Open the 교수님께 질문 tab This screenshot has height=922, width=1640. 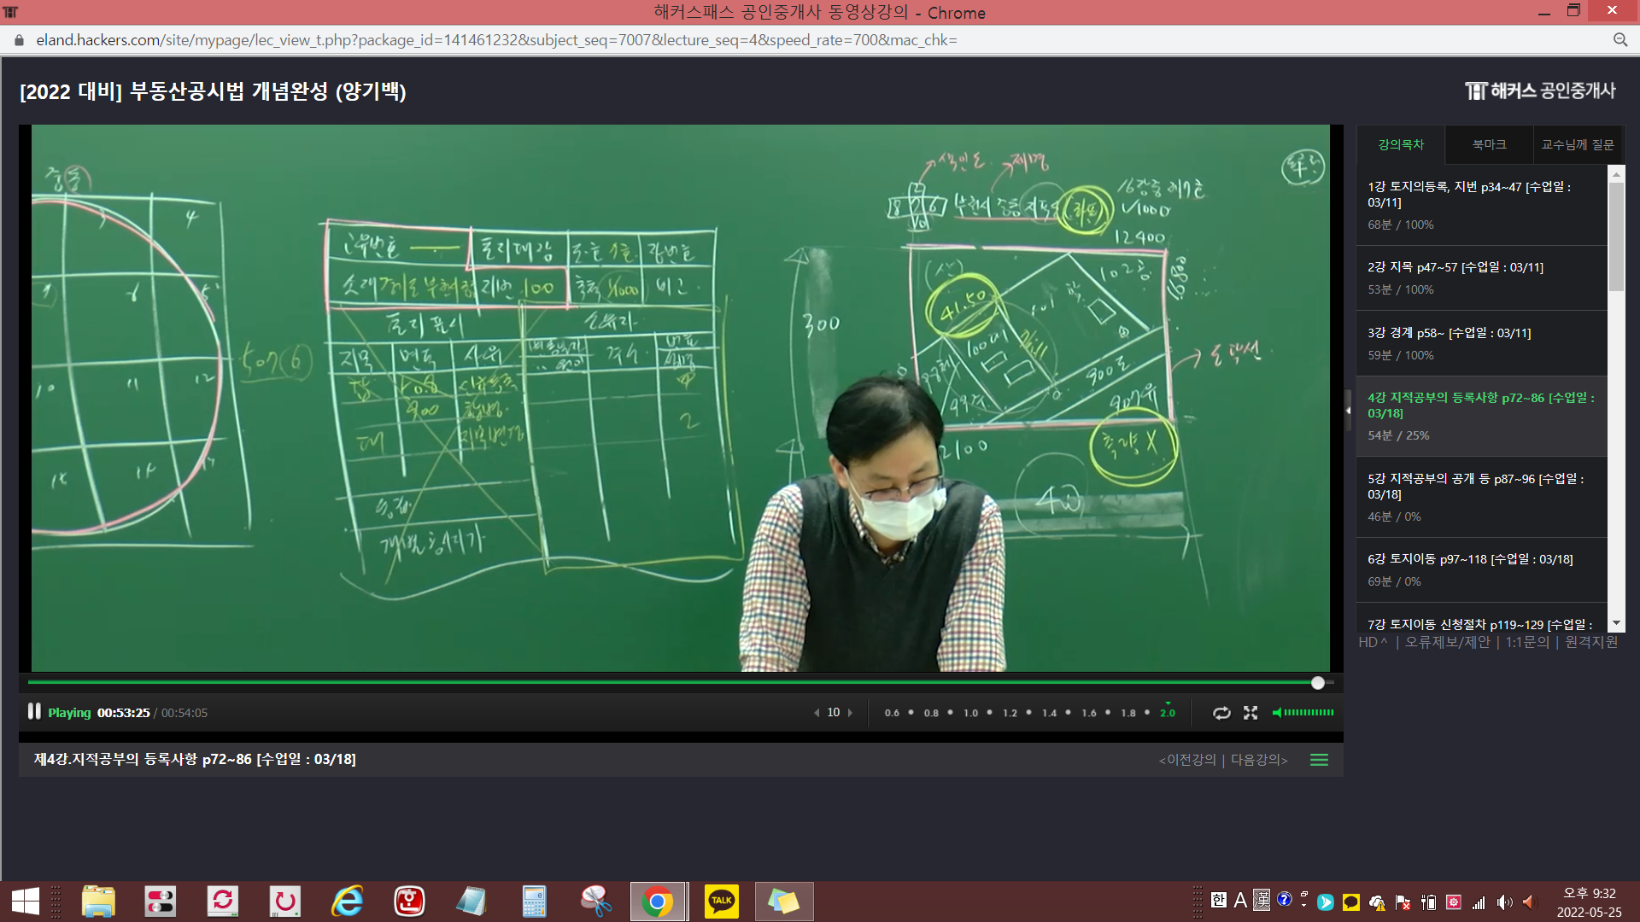(x=1577, y=145)
